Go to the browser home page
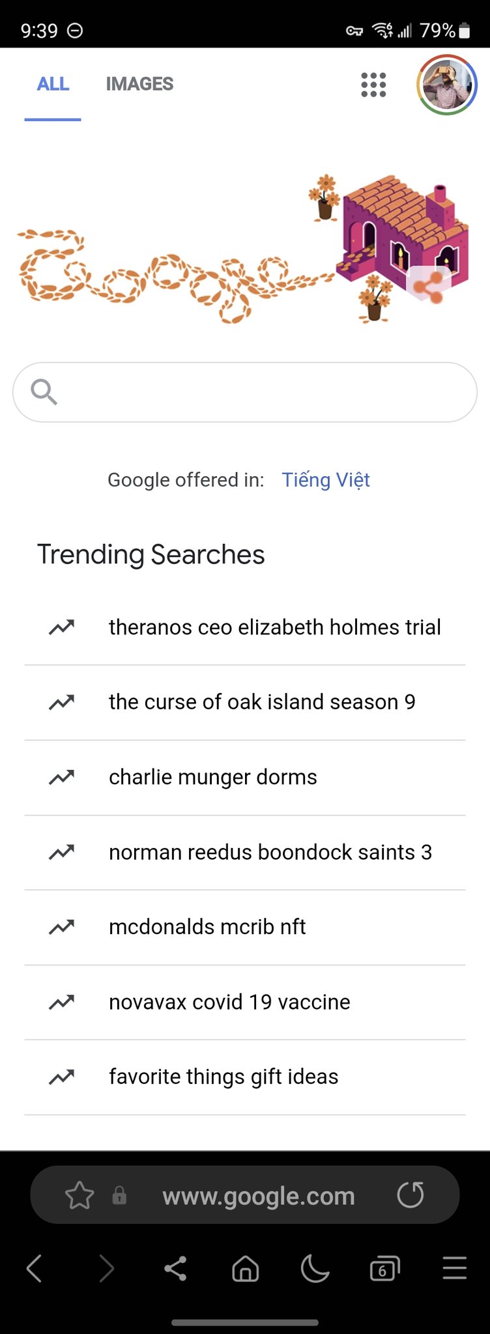This screenshot has height=1334, width=490. tap(245, 1269)
